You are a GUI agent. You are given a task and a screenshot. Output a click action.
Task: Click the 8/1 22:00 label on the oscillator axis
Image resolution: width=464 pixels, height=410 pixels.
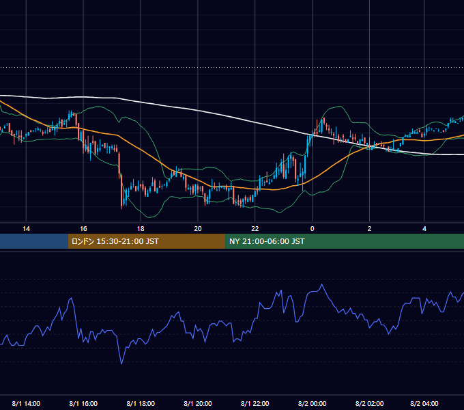click(255, 403)
